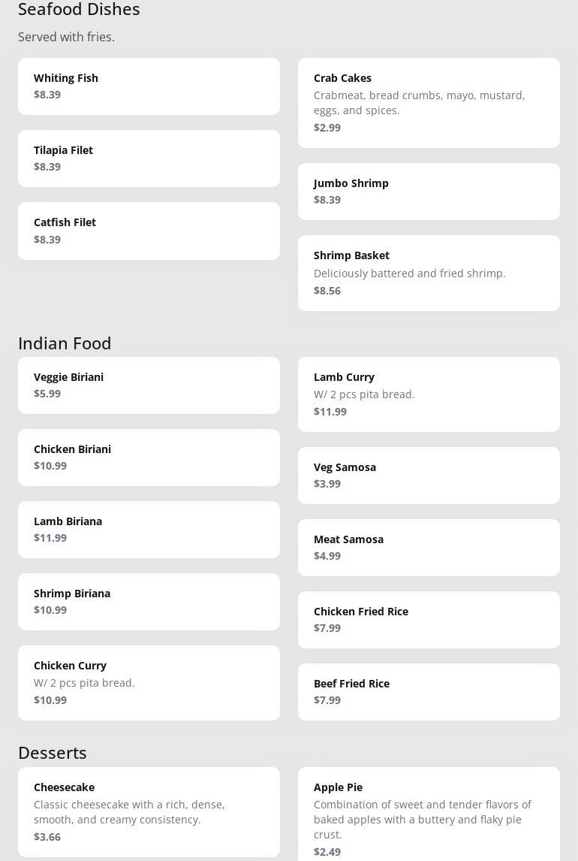Select the Chicken Curry menu card

(x=149, y=683)
